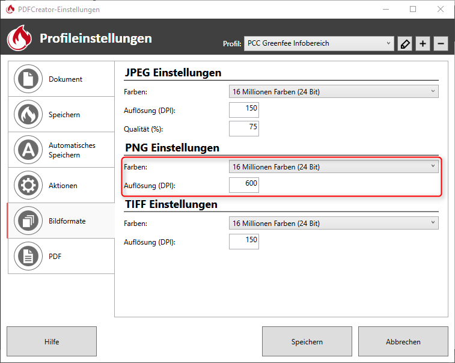Click the PDF document icon in sidebar
Screen dimensions: 455x363
click(x=28, y=257)
